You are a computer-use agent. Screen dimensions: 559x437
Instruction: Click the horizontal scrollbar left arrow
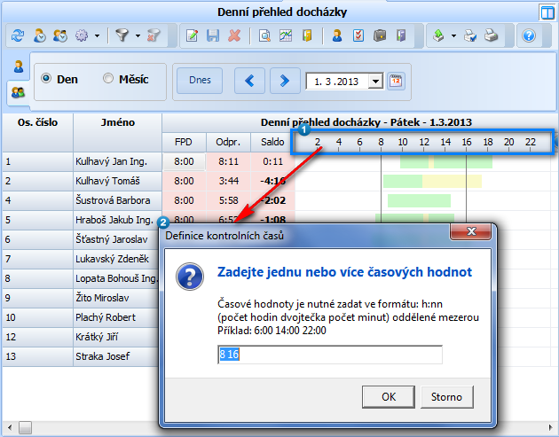(x=9, y=427)
